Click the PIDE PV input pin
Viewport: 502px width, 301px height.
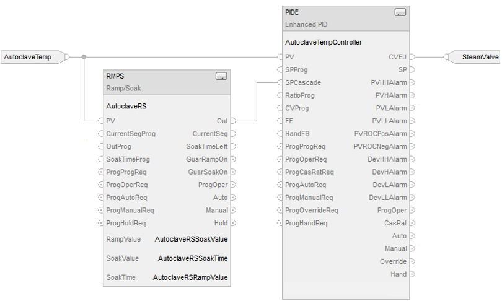point(280,57)
